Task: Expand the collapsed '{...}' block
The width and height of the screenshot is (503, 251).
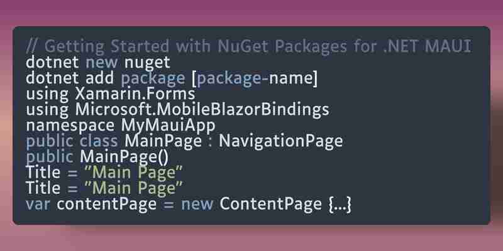Action: (x=340, y=205)
